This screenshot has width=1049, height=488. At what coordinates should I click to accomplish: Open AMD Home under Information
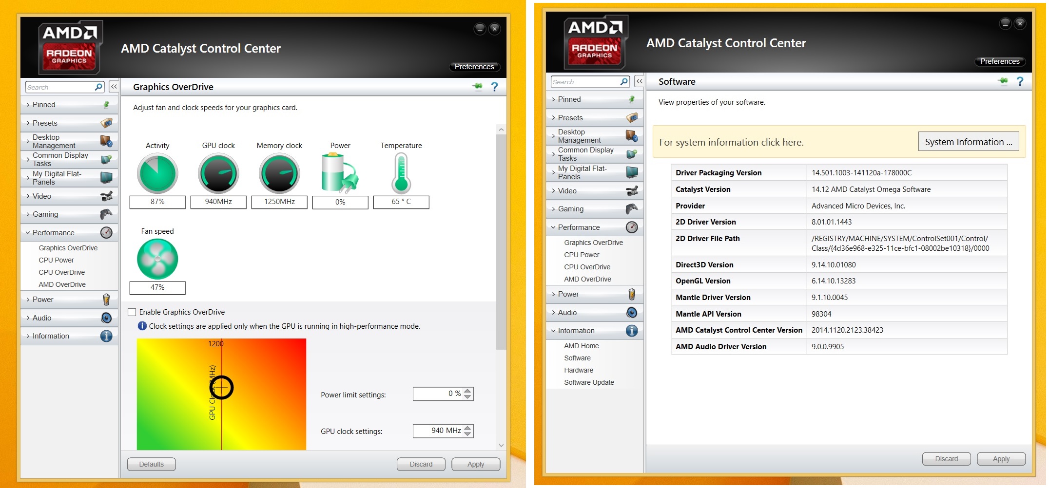pyautogui.click(x=581, y=346)
